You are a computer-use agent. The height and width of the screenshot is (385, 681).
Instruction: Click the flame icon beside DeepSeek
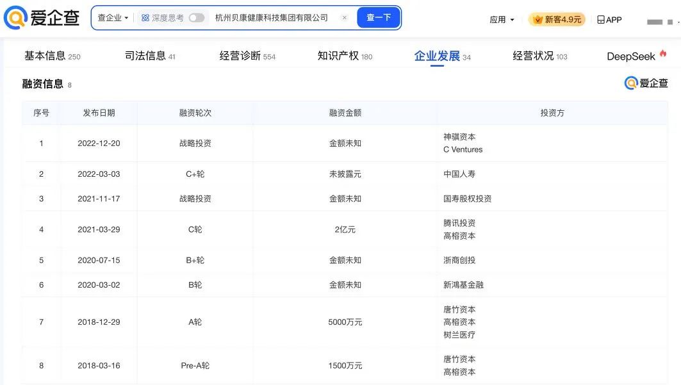[x=663, y=53]
